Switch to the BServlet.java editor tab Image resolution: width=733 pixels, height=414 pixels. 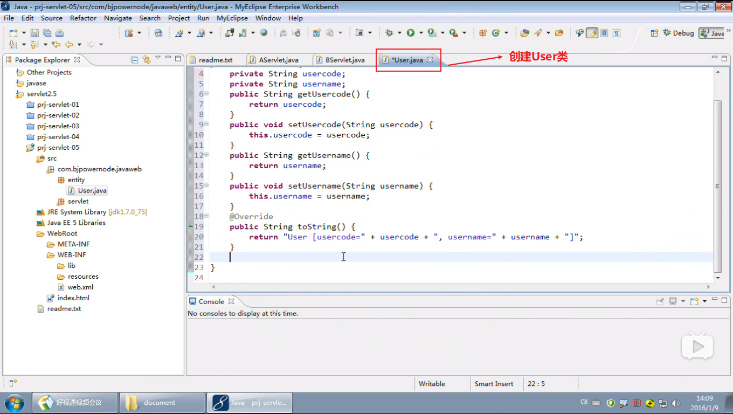click(x=345, y=60)
